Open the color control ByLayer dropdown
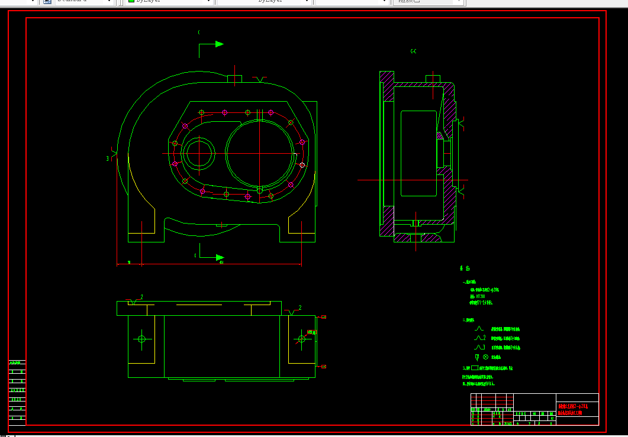This screenshot has width=628, height=437. coord(169,2)
